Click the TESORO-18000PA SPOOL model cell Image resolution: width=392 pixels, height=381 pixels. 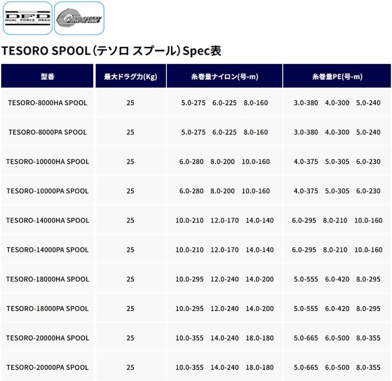[x=47, y=309]
